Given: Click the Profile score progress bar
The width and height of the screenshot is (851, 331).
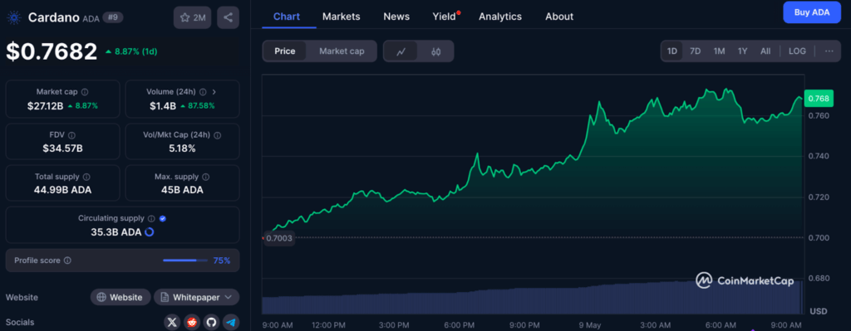Looking at the screenshot, I should 185,260.
